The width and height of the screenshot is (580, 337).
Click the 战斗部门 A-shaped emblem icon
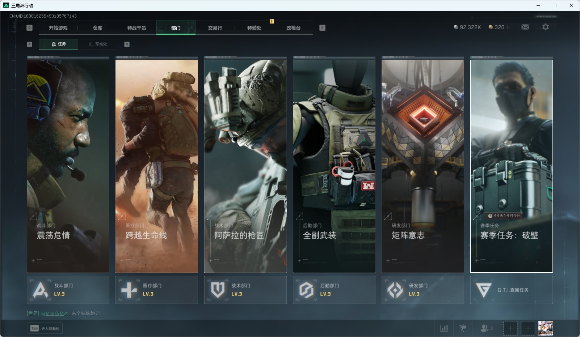(x=40, y=290)
